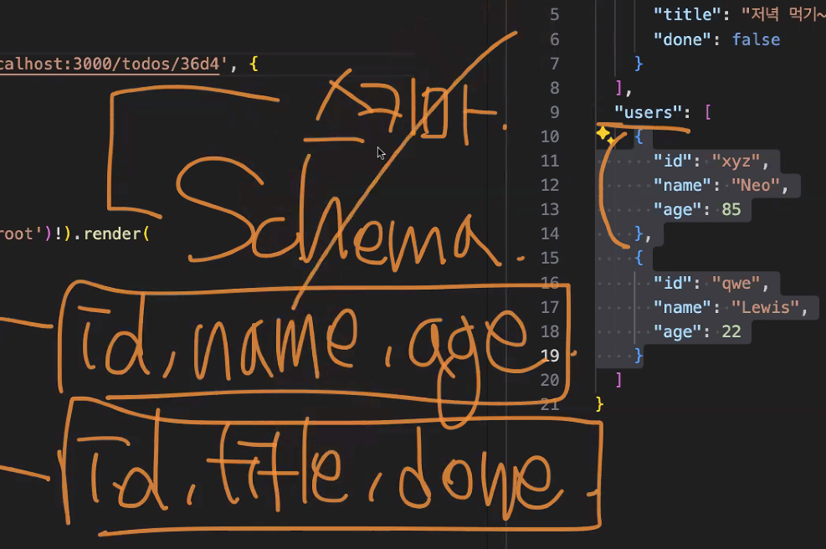Click the age value 85

[x=731, y=210]
